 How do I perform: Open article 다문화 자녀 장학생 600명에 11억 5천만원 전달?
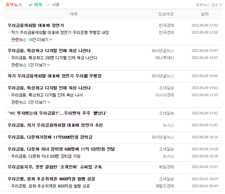tap(61, 149)
